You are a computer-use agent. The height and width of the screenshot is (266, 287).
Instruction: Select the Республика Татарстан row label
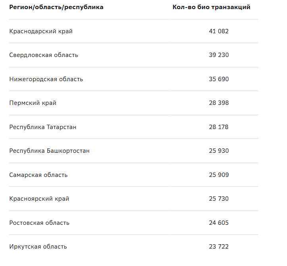43,127
